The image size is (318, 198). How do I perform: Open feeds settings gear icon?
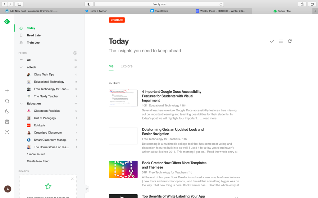tap(75, 53)
